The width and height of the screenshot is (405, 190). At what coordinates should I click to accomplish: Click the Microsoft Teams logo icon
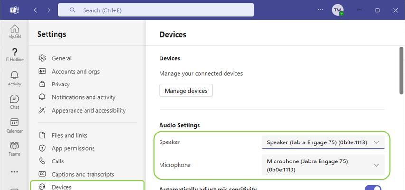(15, 10)
